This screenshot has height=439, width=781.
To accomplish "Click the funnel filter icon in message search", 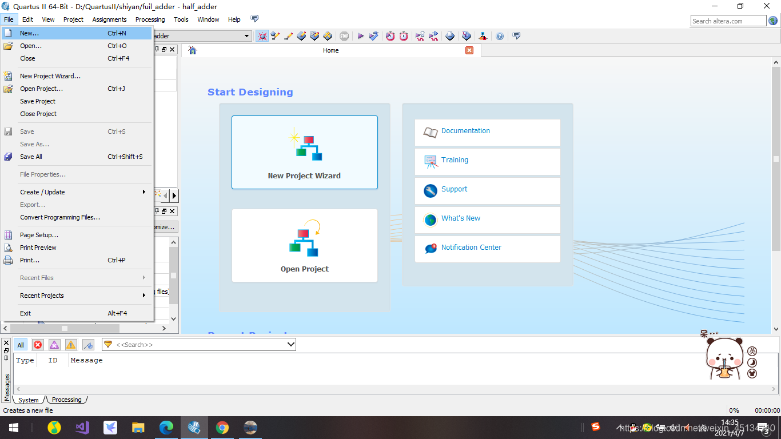I will coord(107,344).
